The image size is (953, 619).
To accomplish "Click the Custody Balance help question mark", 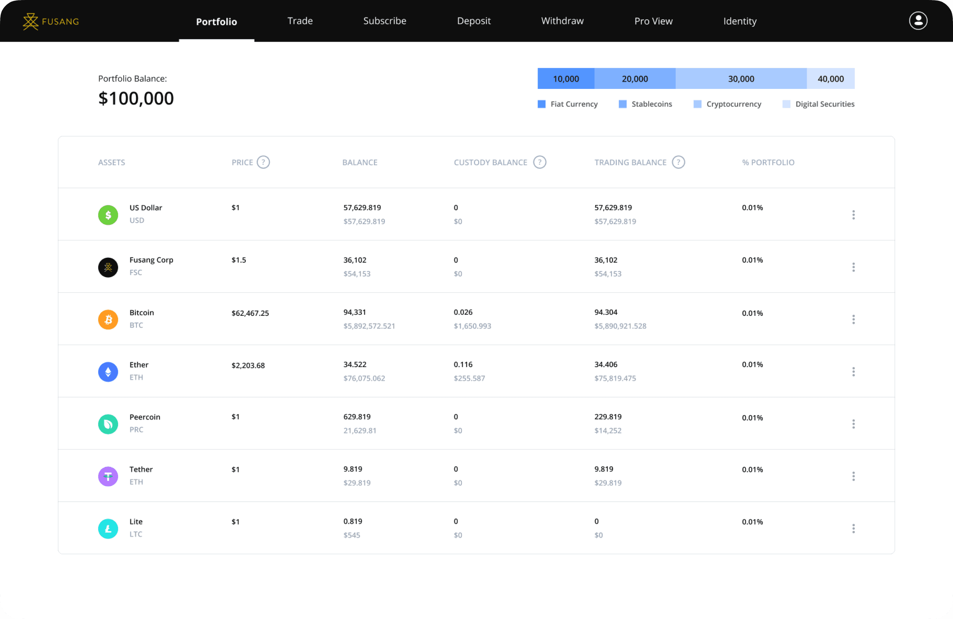I will [x=539, y=162].
